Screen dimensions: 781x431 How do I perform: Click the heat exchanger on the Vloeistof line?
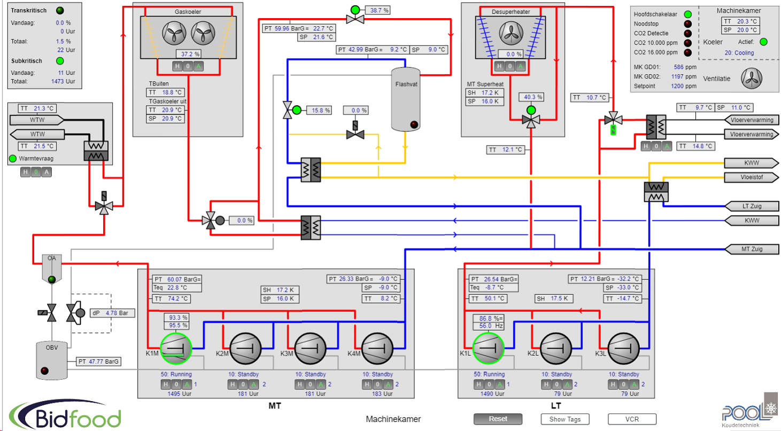pos(655,192)
